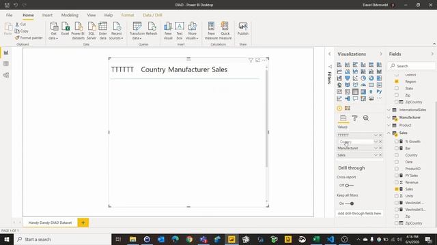Import from Excel in the ribbon
This screenshot has width=437, height=245.
coord(65,29)
